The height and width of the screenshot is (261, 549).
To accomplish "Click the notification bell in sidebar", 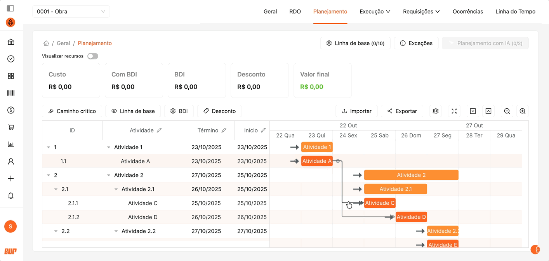I will click(11, 196).
